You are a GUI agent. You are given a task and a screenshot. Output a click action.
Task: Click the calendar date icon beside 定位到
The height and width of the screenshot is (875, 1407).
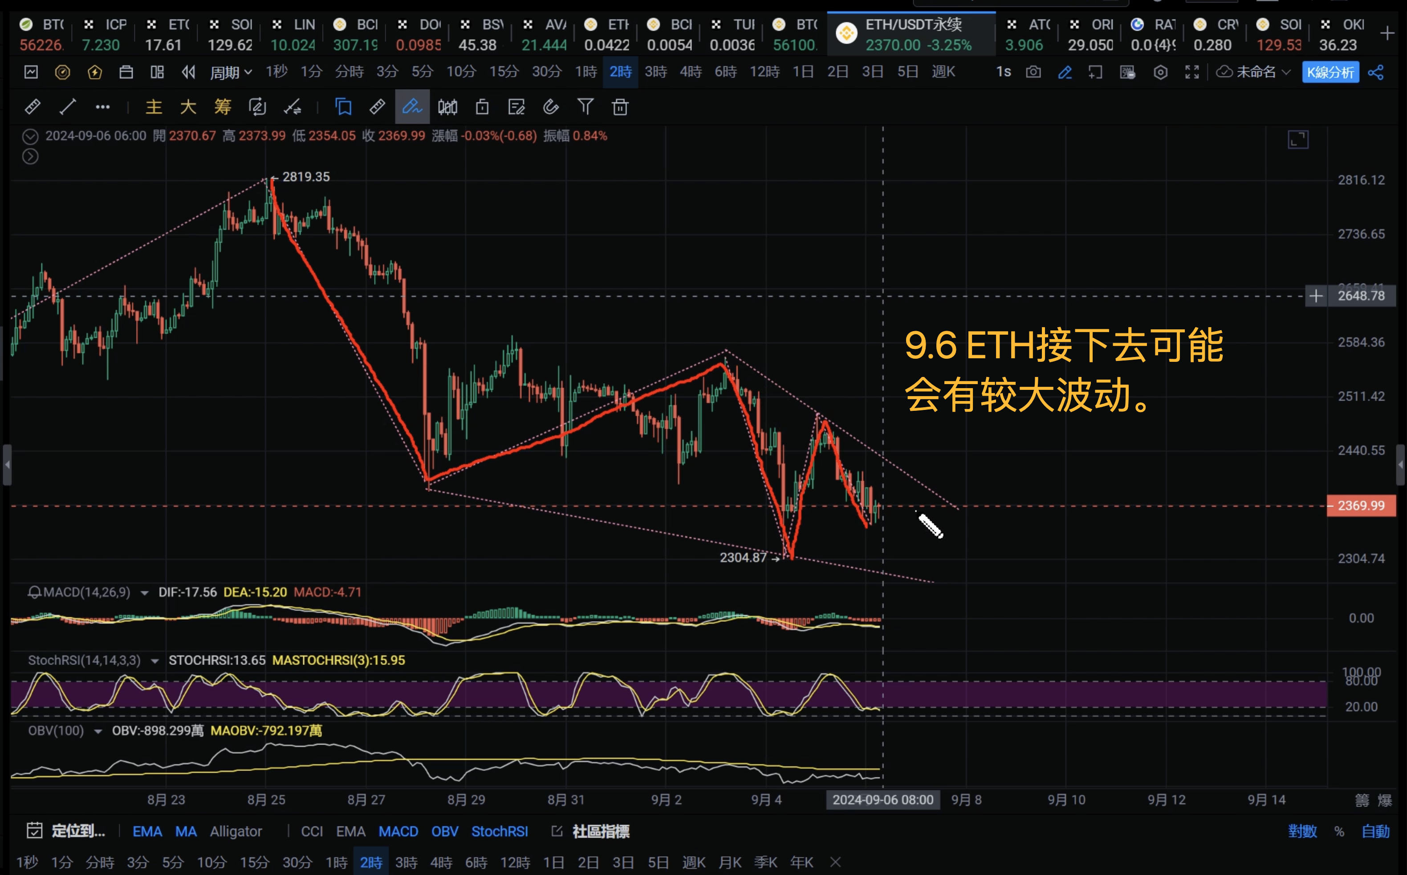[34, 830]
